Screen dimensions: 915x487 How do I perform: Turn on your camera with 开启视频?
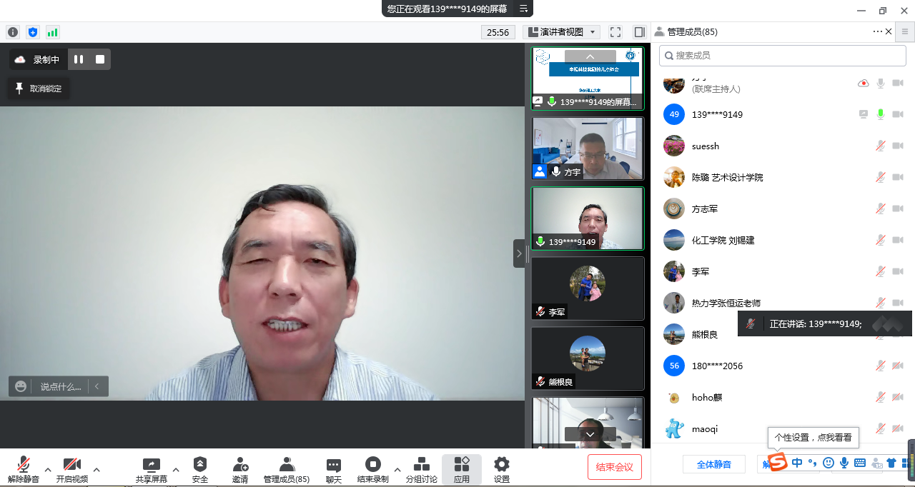coord(72,470)
